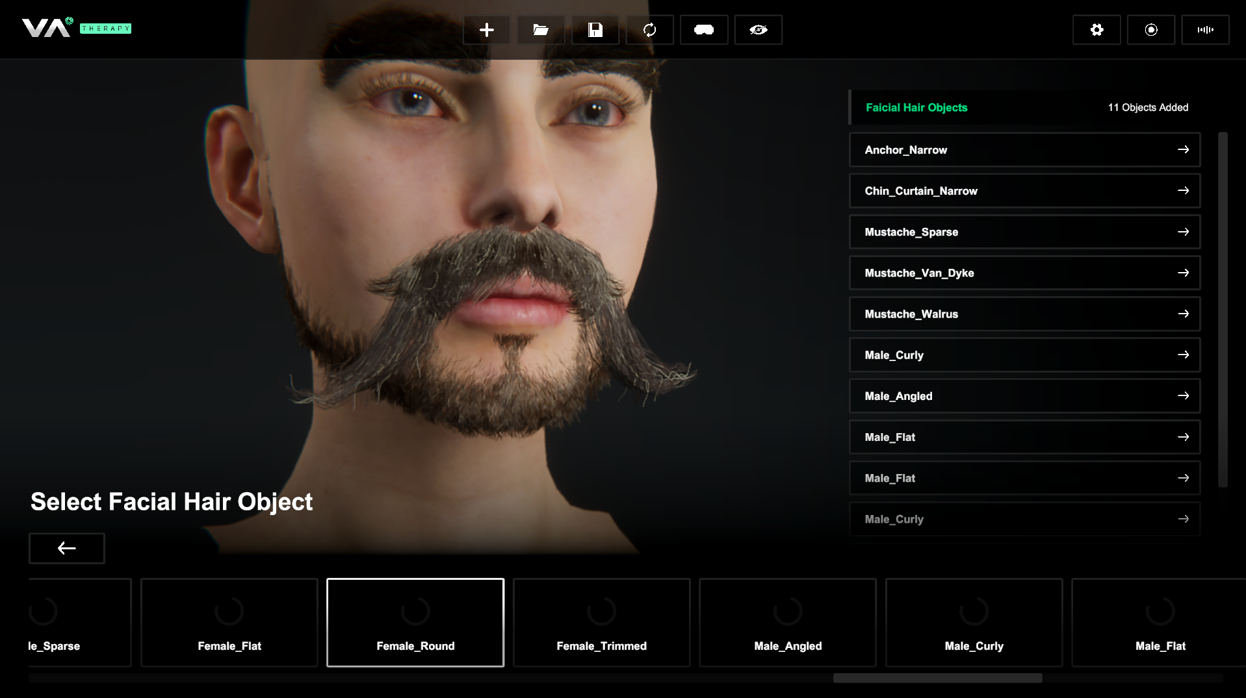Pick the Female_Flat facial hair tile
Viewport: 1246px width, 698px height.
229,622
